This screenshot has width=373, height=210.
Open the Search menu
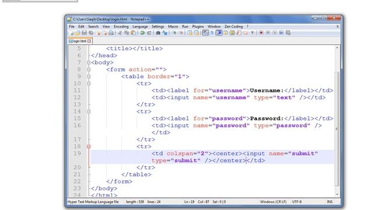(x=93, y=26)
